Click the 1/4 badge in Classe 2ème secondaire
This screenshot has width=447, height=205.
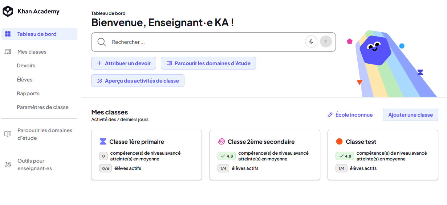pyautogui.click(x=223, y=168)
